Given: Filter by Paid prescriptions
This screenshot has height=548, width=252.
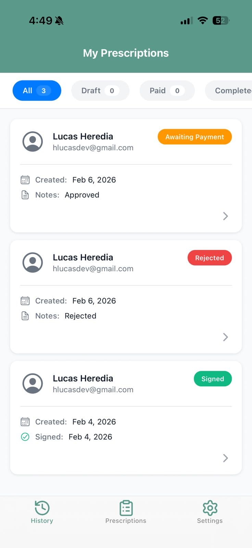Looking at the screenshot, I should (167, 90).
